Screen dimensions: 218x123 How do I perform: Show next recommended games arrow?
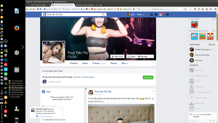[215, 37]
